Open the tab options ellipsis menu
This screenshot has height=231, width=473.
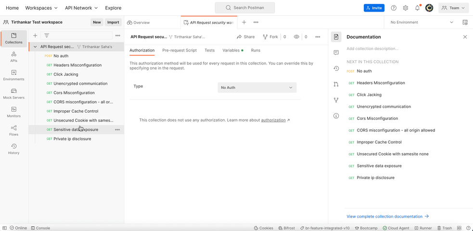point(256,22)
